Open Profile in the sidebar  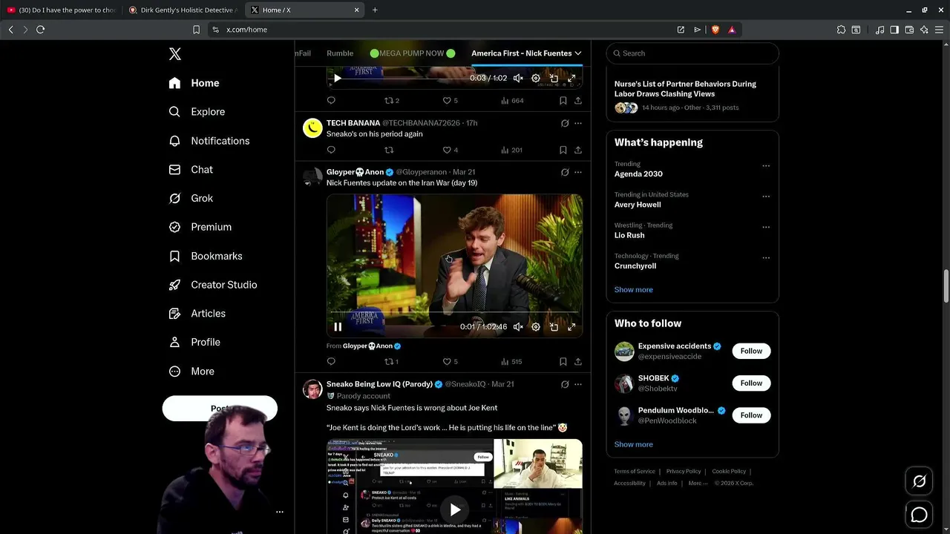click(194, 342)
